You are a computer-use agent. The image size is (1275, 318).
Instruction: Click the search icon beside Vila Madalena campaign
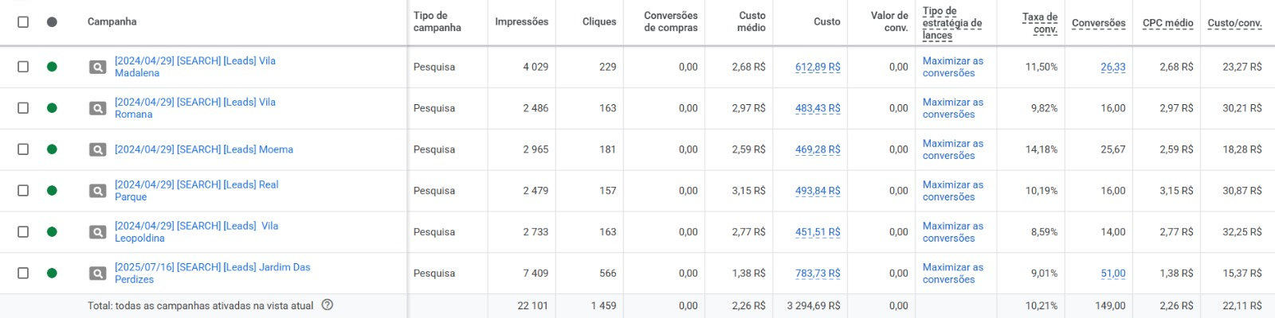pos(97,68)
